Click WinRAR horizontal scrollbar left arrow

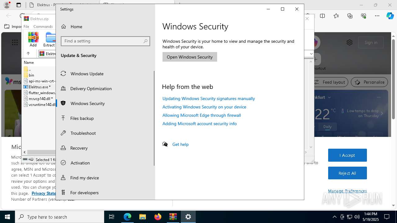click(25, 152)
